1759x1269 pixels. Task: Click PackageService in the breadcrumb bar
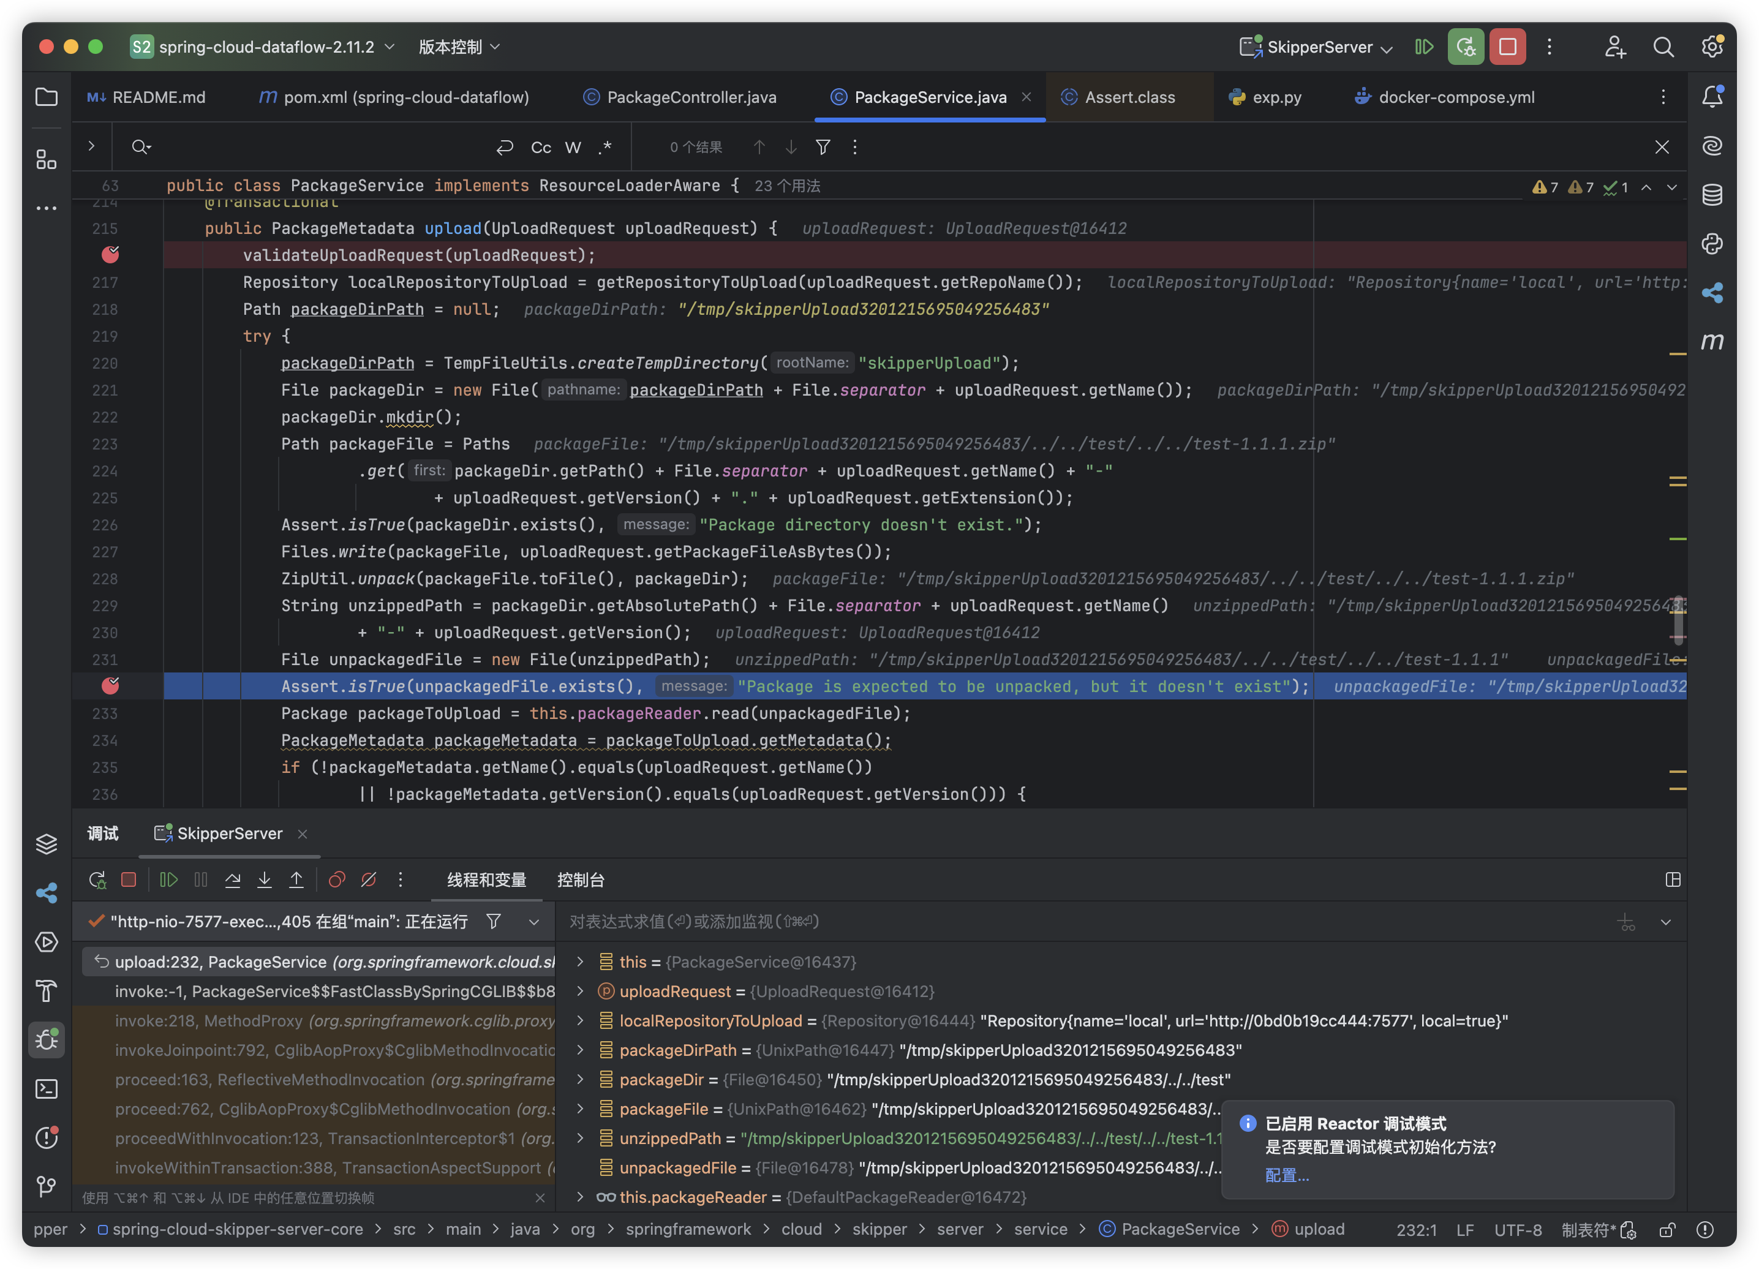1170,1229
